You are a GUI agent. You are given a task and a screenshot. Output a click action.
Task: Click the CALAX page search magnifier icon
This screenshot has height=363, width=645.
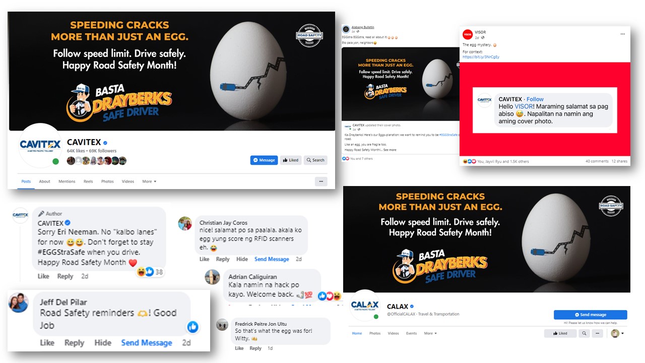click(x=584, y=333)
